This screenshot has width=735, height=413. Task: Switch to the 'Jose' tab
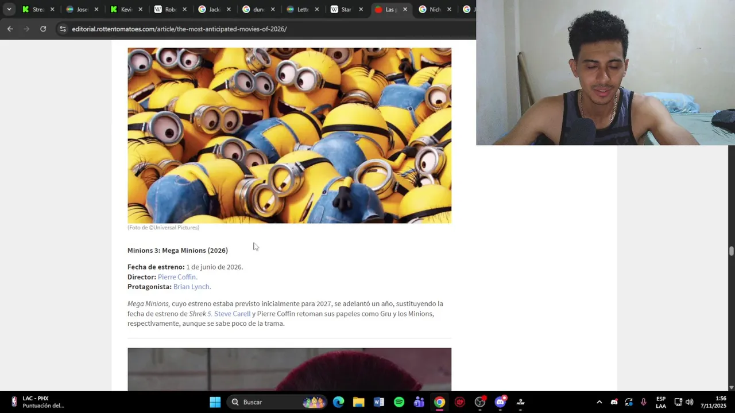(x=82, y=9)
